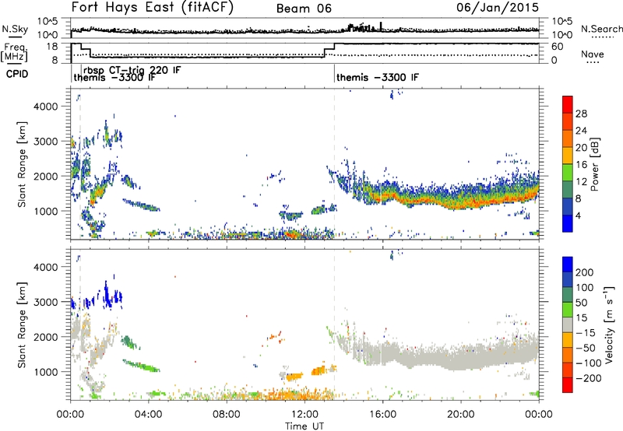Select the 'Freq. [MHz]' axis label
This screenshot has height=431, width=623.
click(x=15, y=52)
